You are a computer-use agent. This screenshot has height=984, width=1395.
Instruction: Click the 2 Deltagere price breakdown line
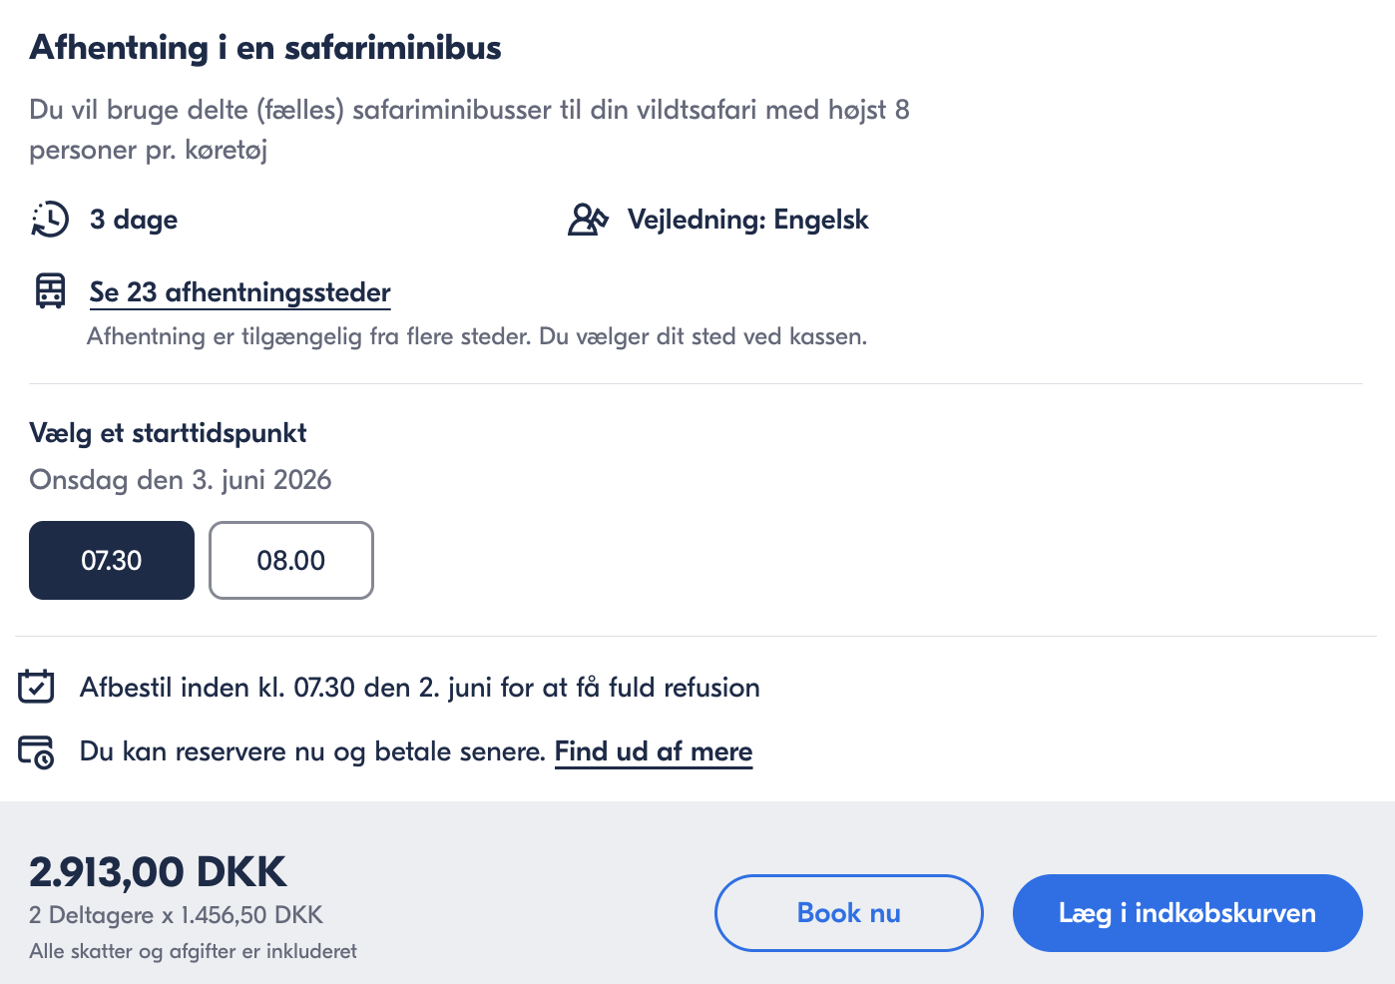(x=176, y=915)
